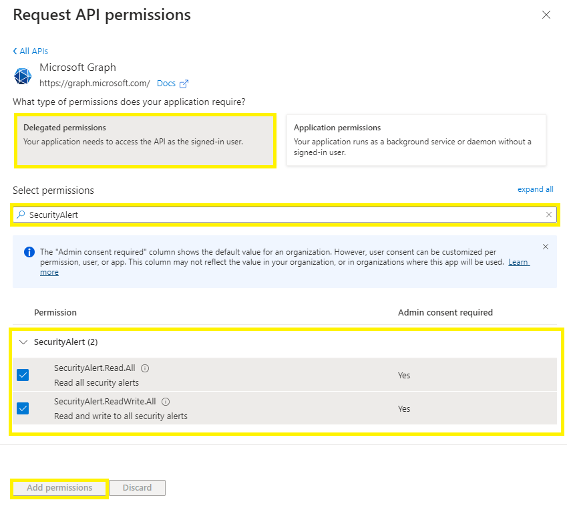The image size is (567, 508).
Task: Select the Delegated permissions card
Action: [x=145, y=140]
